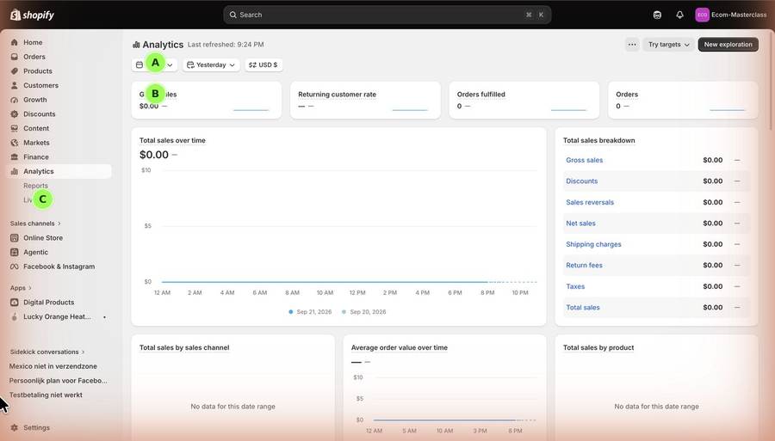Toggle the Sep 20, 2026 legend series
Image resolution: width=775 pixels, height=441 pixels.
coord(363,312)
